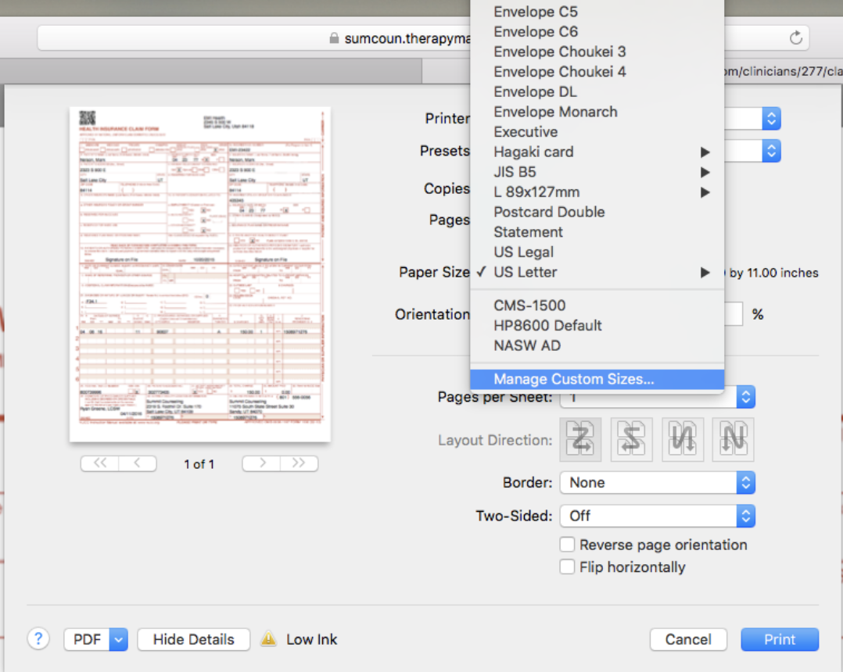The width and height of the screenshot is (843, 672).
Task: Open the Two-Sided dropdown
Action: [657, 516]
